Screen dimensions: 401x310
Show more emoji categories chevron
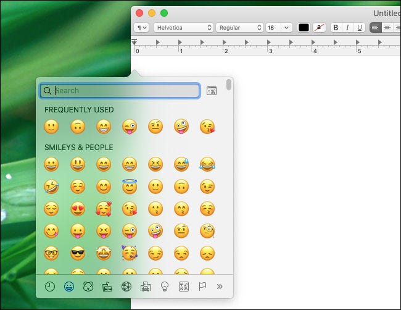pyautogui.click(x=220, y=287)
